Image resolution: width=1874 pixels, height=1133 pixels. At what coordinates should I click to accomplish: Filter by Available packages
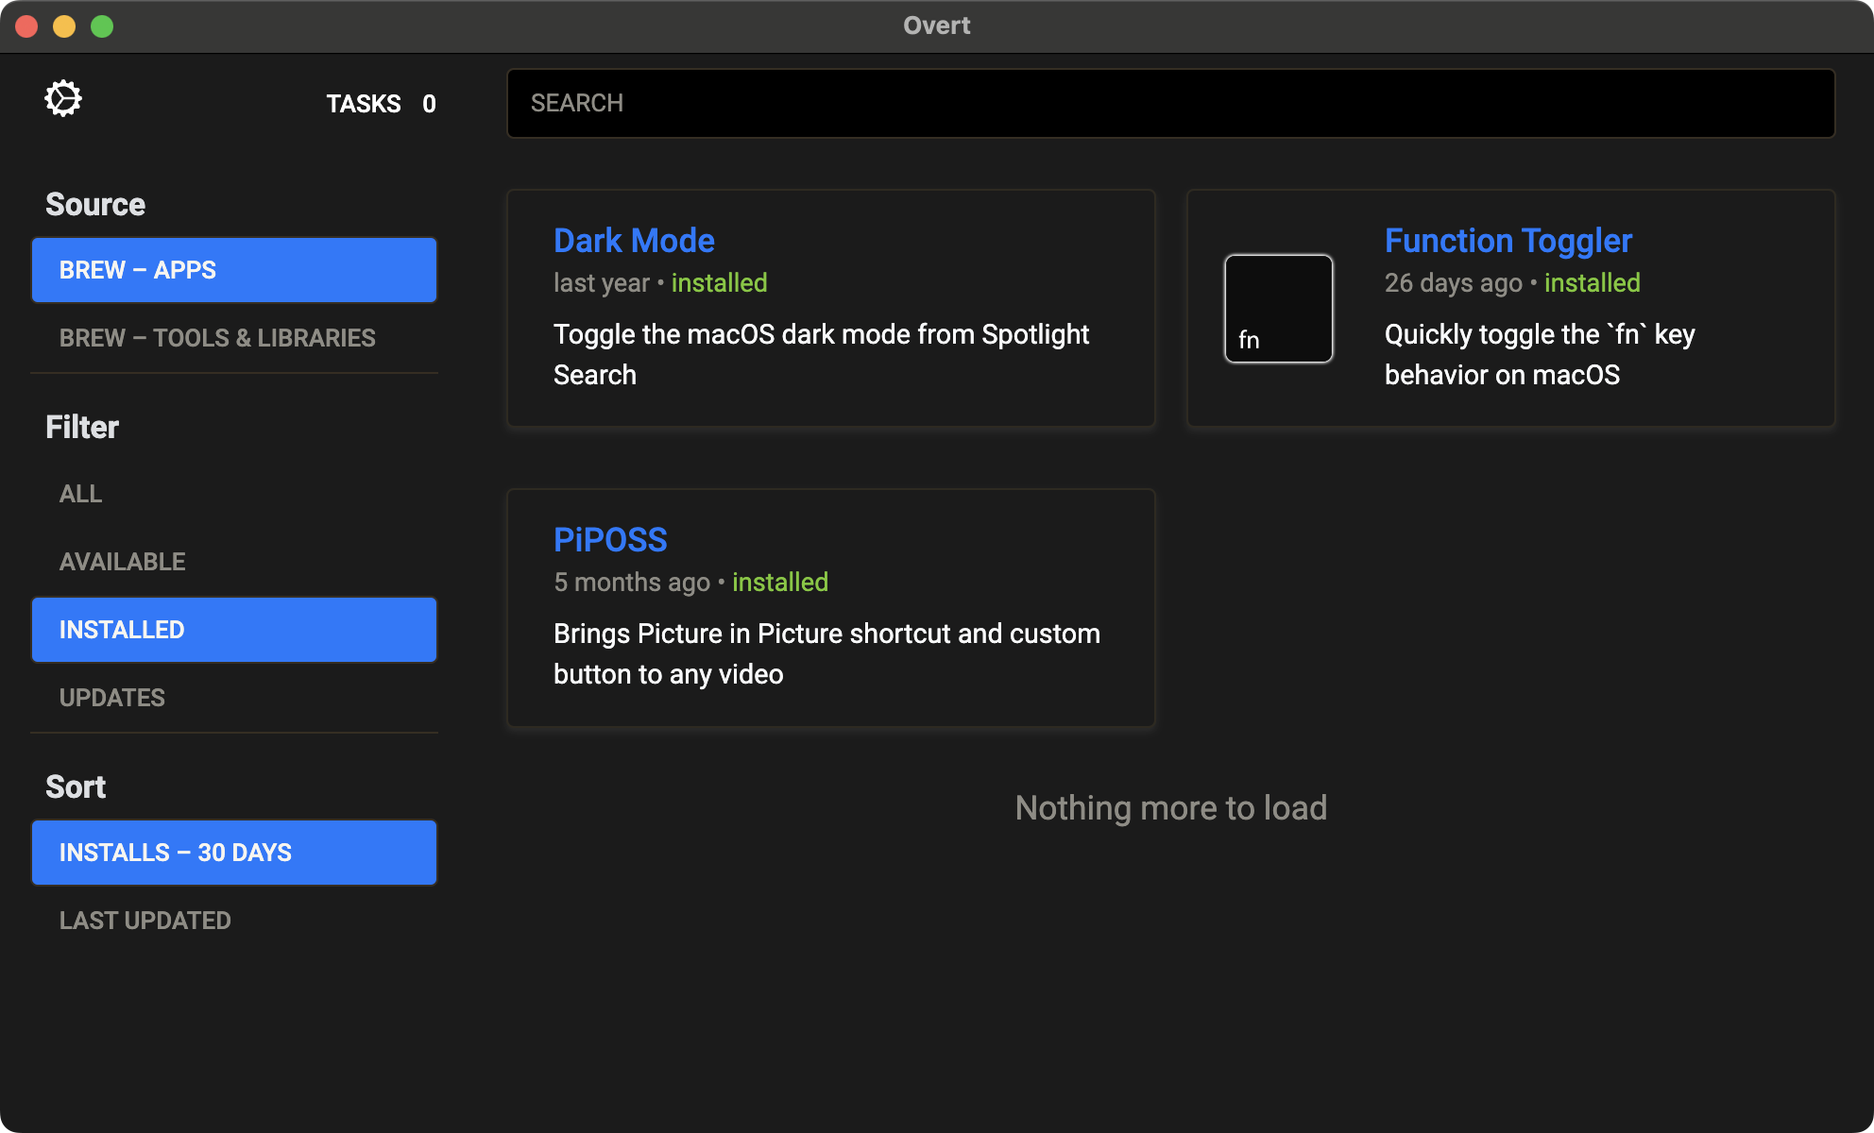pyautogui.click(x=123, y=562)
